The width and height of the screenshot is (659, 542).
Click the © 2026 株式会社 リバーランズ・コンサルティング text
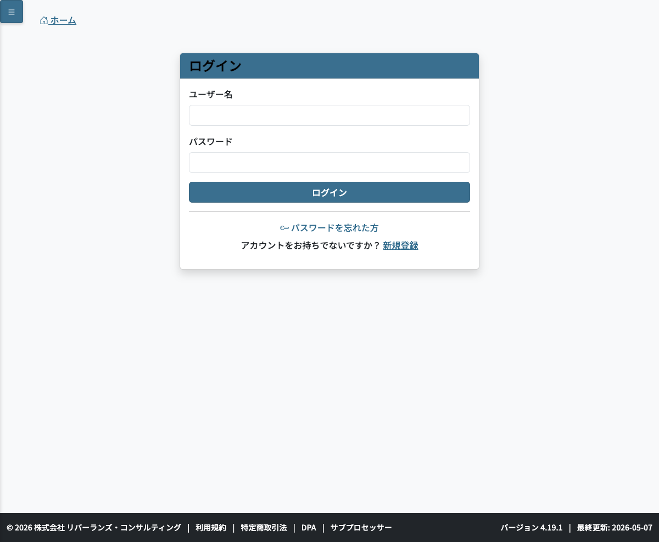click(x=94, y=528)
